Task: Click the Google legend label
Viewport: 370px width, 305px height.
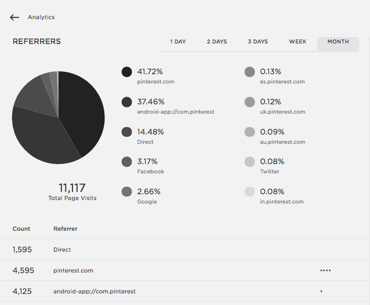Action: pos(147,202)
